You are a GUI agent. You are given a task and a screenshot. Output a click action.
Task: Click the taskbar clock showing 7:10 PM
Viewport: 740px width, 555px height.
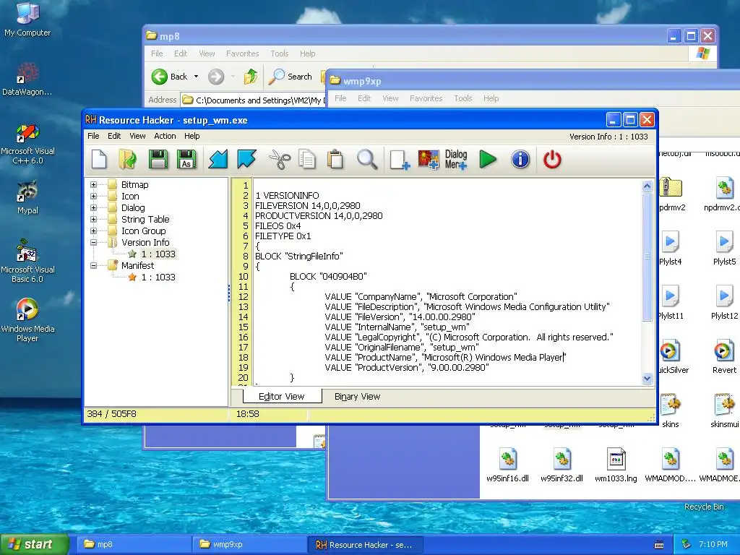(713, 544)
